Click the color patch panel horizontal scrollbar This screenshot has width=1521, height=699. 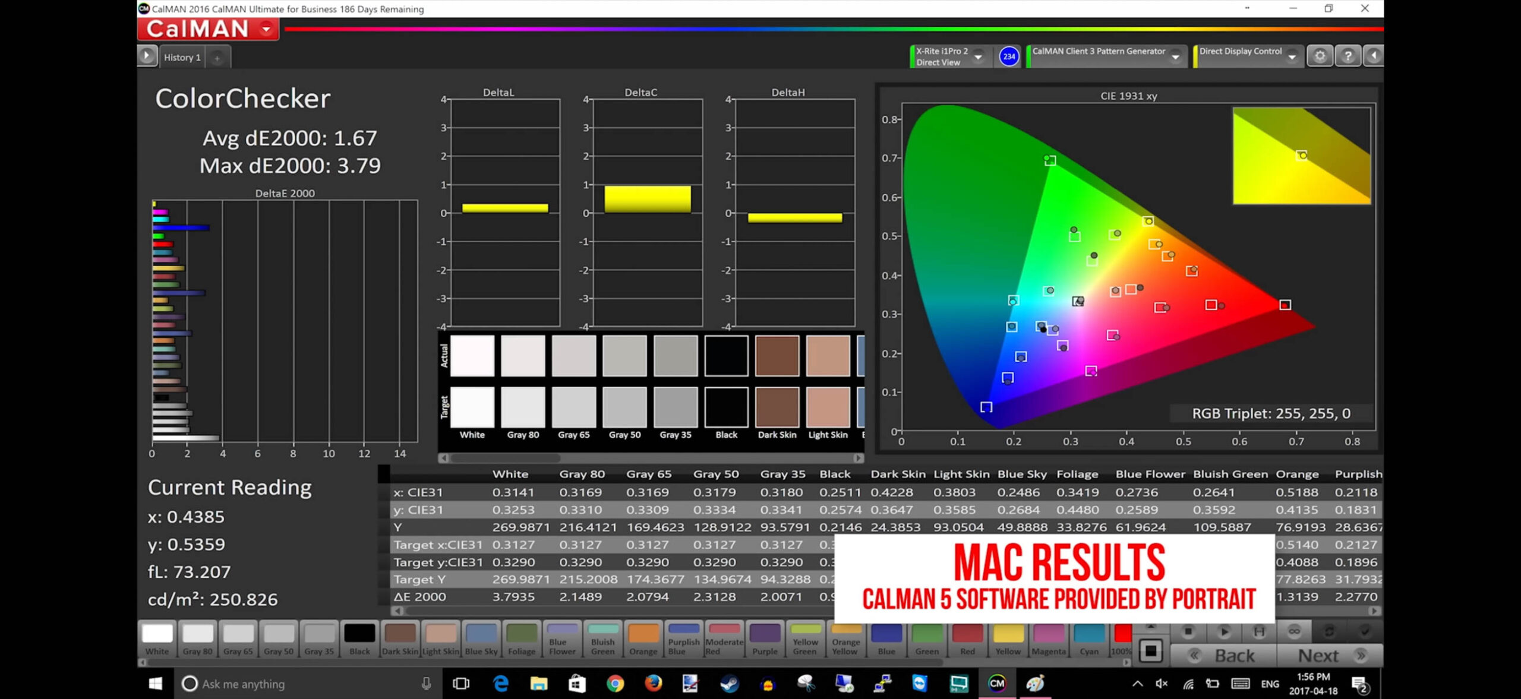point(505,458)
